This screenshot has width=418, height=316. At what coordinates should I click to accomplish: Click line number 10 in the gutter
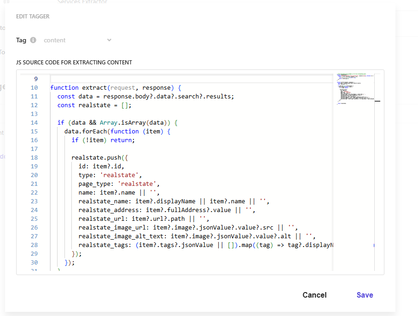click(34, 88)
